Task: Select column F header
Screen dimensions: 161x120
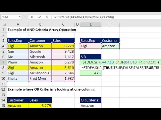Action: (x=110, y=24)
